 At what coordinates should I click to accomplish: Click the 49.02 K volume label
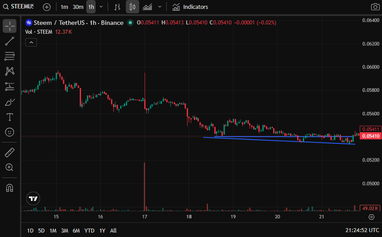coord(370,208)
